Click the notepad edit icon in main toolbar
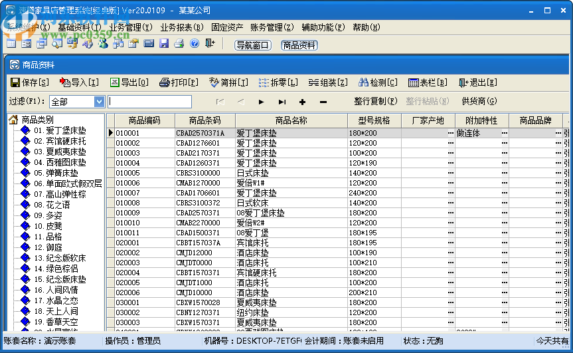The height and width of the screenshot is (353, 573). click(x=133, y=45)
